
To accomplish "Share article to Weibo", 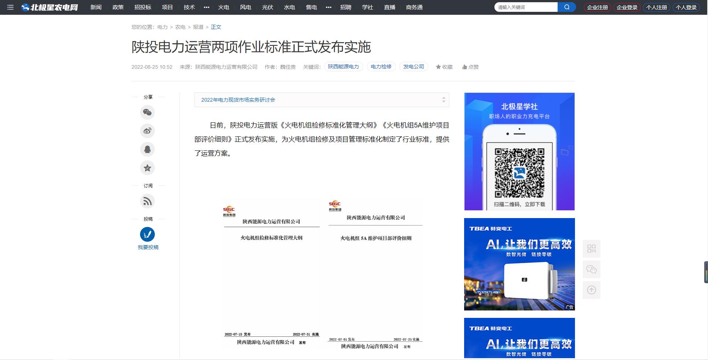I will coord(147,131).
